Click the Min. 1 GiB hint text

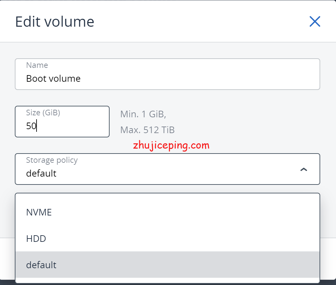pyautogui.click(x=143, y=114)
